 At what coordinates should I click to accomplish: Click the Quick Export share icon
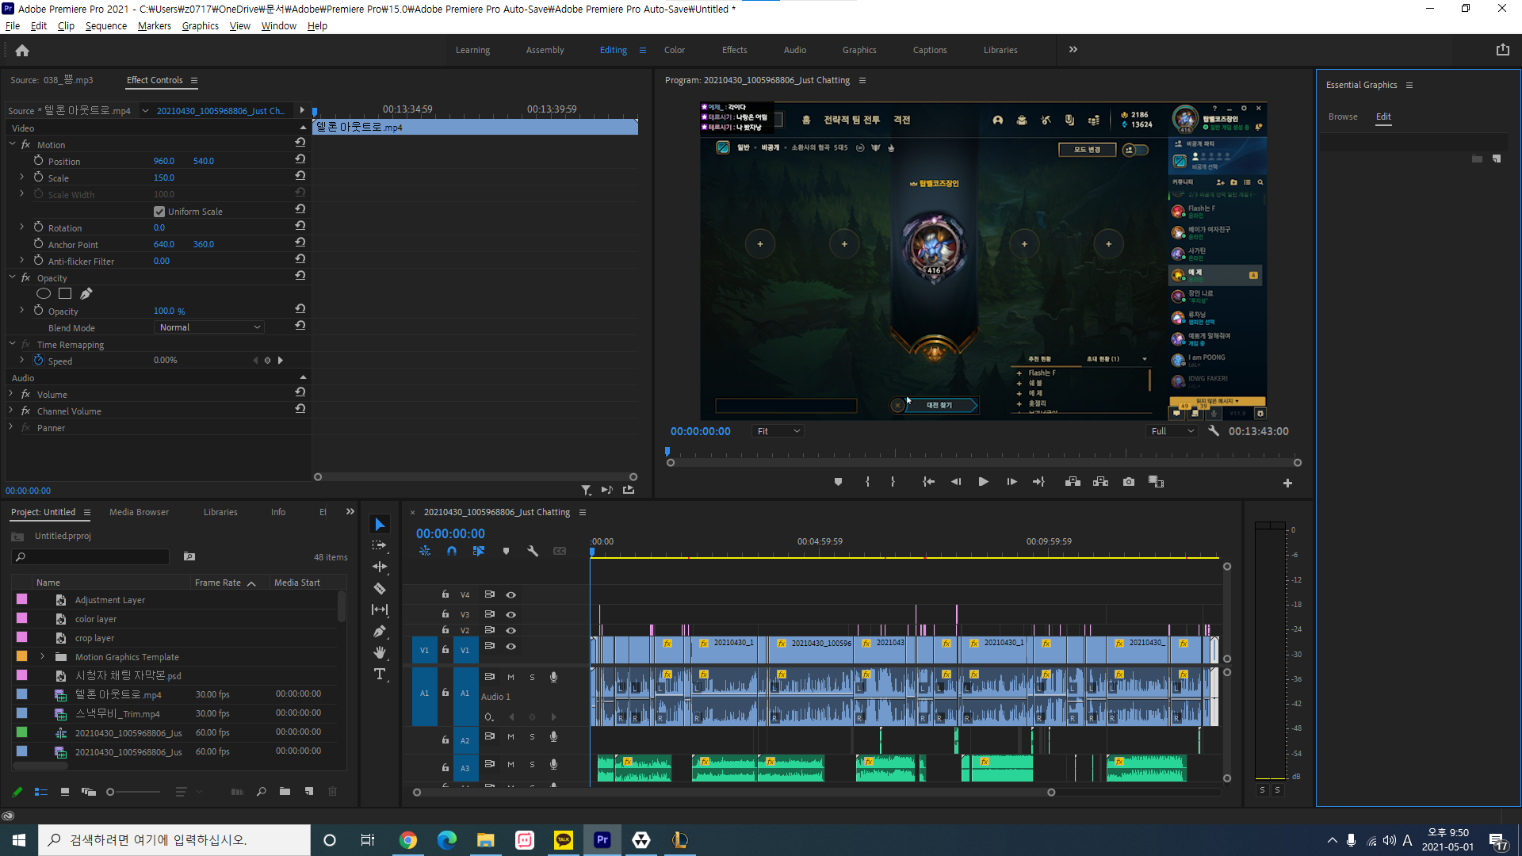pyautogui.click(x=1502, y=50)
